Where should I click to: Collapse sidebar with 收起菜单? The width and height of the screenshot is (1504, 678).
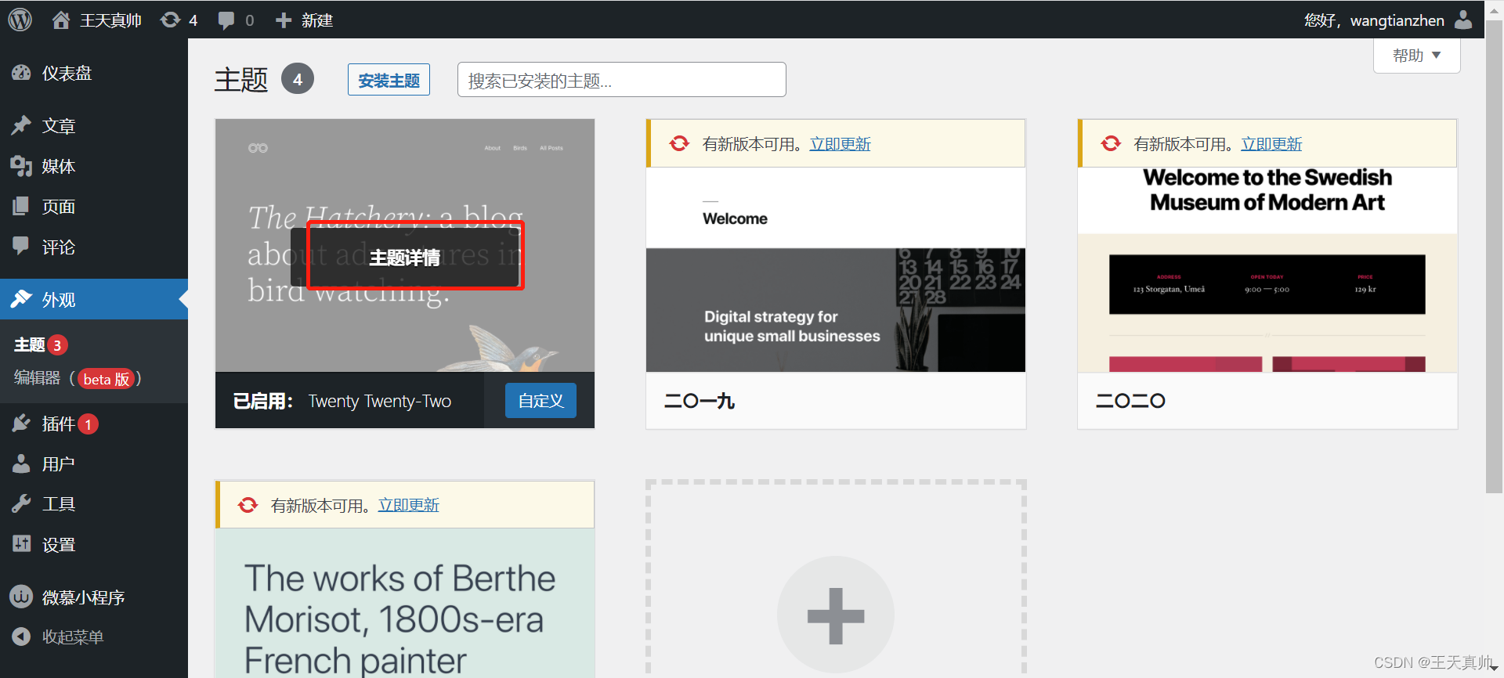click(x=94, y=637)
